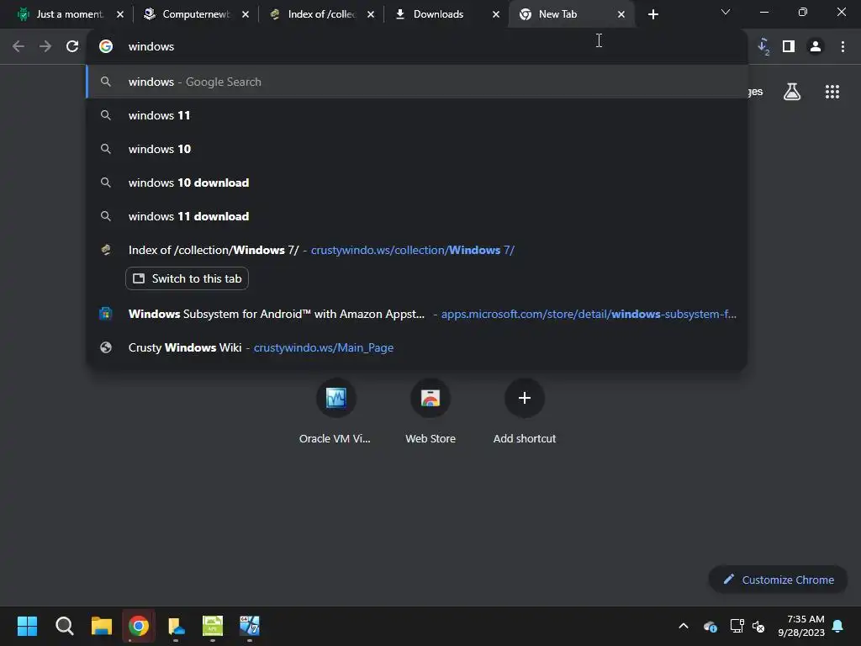861x646 pixels.
Task: Expand the tab search chevron
Action: 726,12
